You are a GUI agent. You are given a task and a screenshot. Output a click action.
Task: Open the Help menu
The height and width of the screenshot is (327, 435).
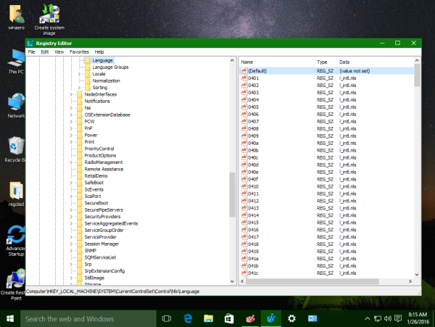pos(99,52)
